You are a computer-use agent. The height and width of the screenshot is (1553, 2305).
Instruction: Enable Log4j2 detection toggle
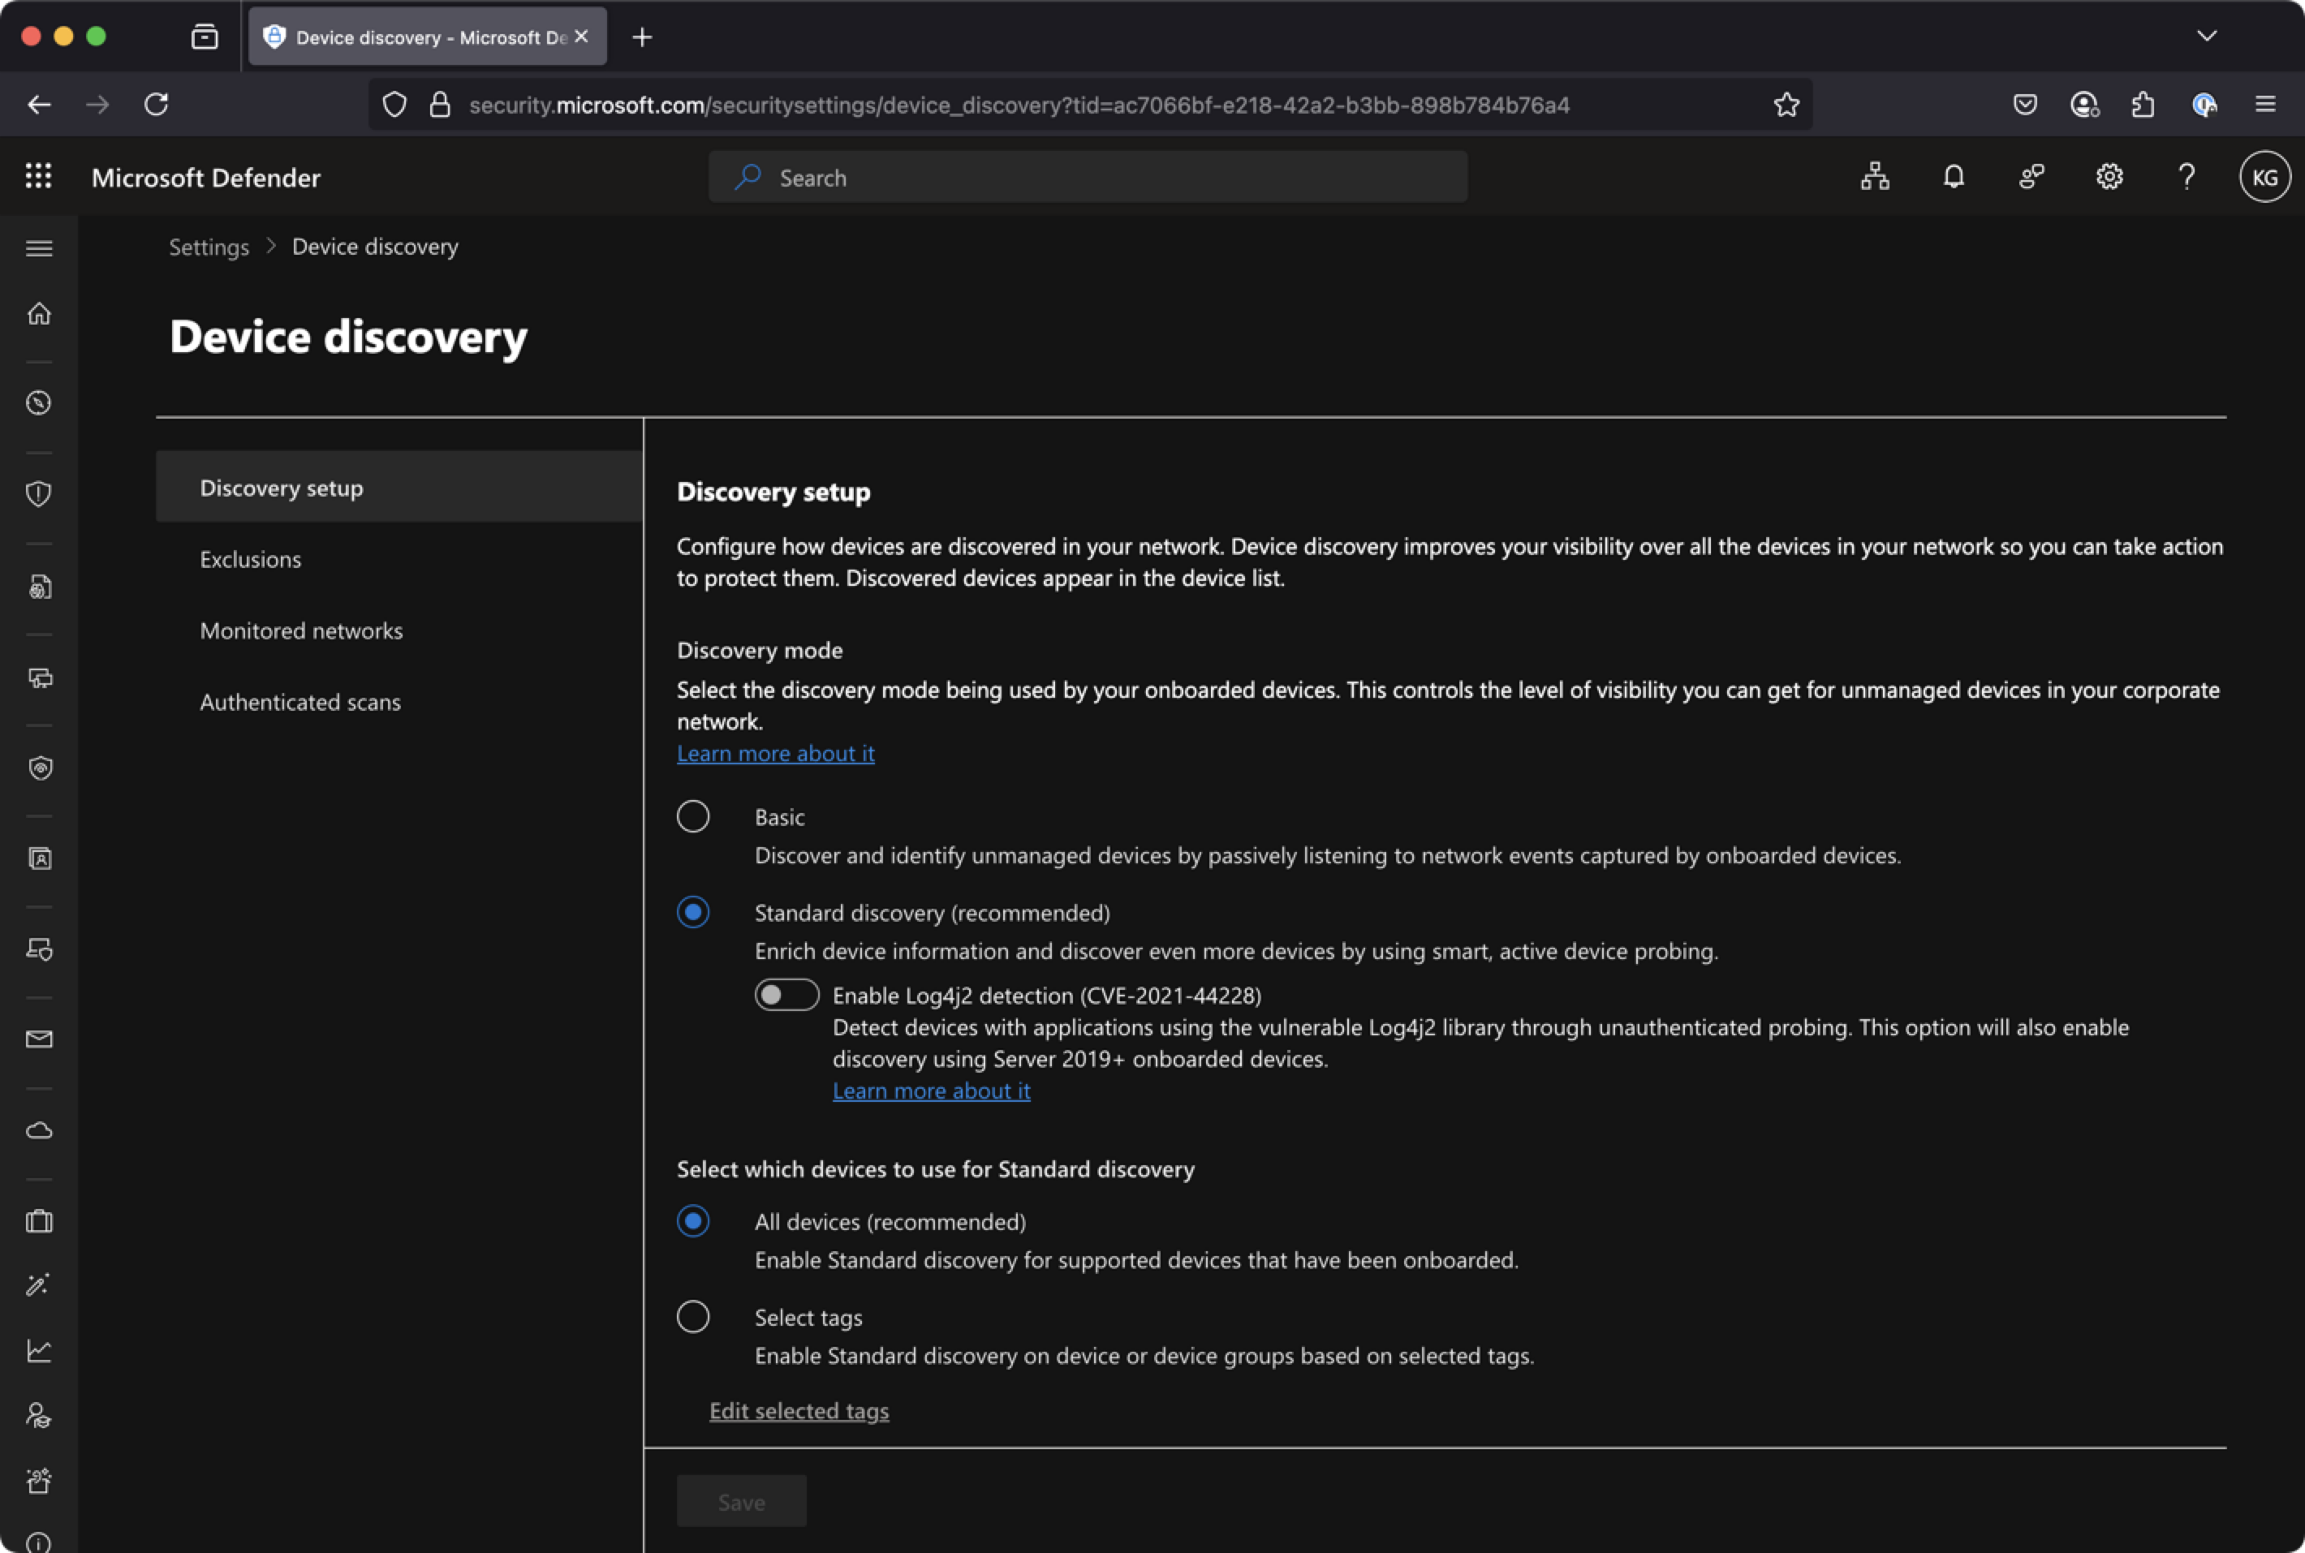click(786, 995)
